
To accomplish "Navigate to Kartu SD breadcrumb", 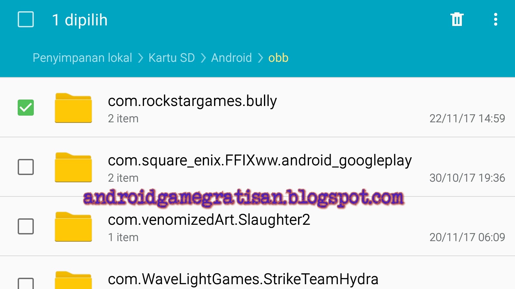I will point(172,58).
